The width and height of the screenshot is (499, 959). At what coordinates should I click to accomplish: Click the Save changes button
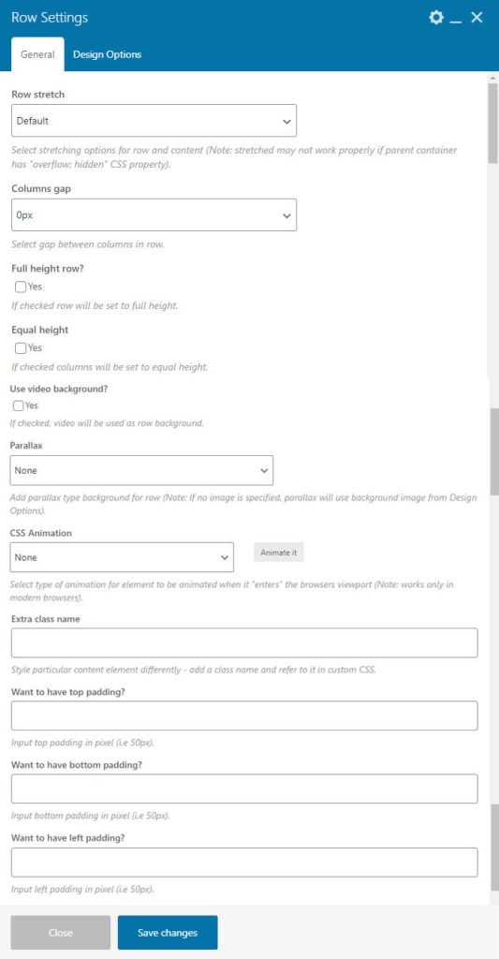(x=168, y=932)
